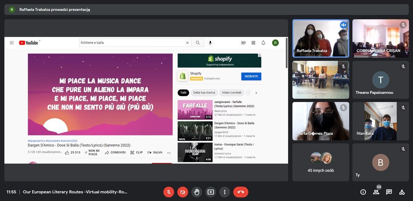Open video actions three-dot menu
Image resolution: width=413 pixels, height=201 pixels.
click(x=169, y=153)
